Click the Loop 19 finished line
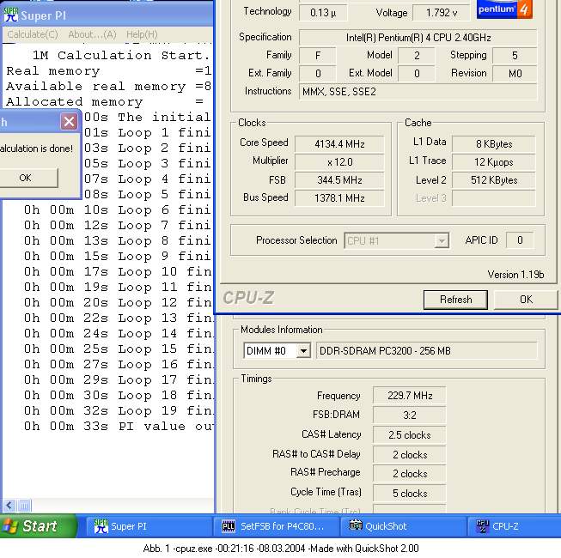This screenshot has width=561, height=558. (x=119, y=410)
